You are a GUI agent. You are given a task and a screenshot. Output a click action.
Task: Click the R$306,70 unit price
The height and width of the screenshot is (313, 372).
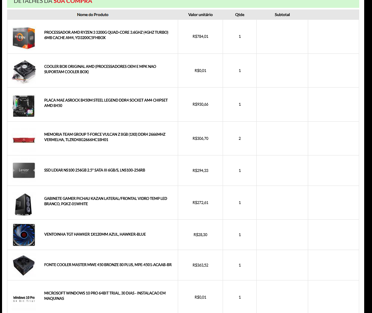point(200,139)
